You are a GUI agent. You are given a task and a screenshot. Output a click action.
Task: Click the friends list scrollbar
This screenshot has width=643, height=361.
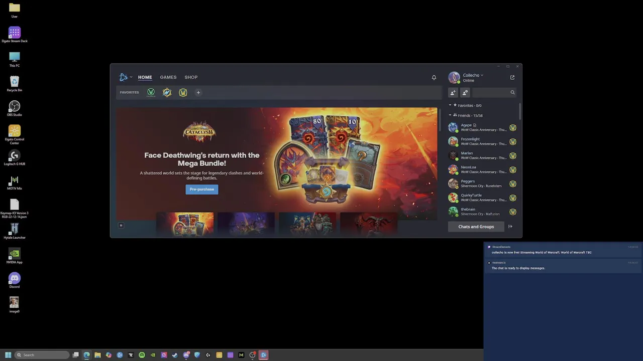pyautogui.click(x=520, y=111)
